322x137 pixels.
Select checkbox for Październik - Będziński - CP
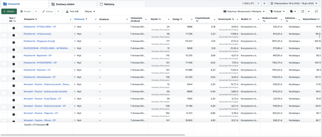click(4, 57)
